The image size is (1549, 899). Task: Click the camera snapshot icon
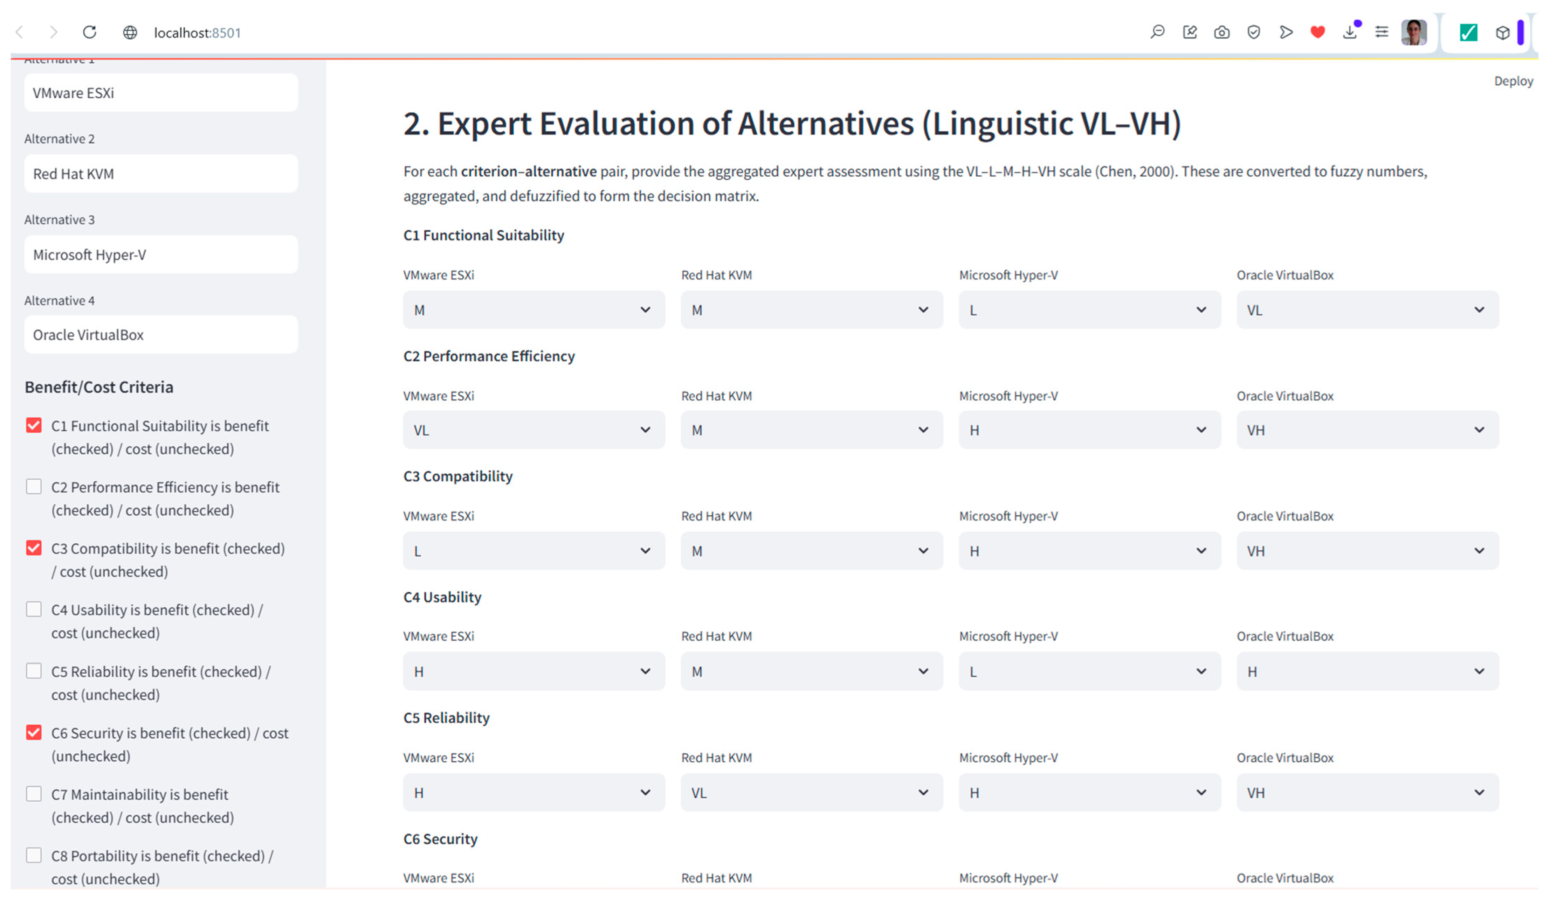(x=1221, y=32)
